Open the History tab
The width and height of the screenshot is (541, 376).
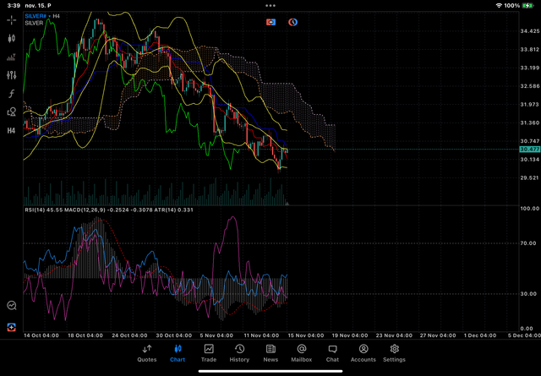point(239,353)
